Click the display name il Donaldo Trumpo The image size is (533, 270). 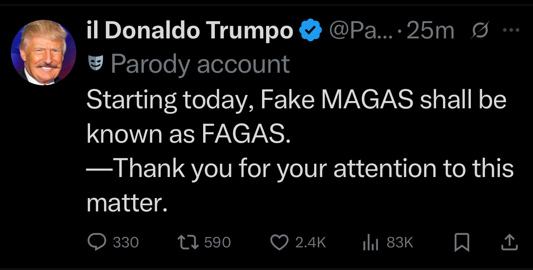tap(190, 31)
